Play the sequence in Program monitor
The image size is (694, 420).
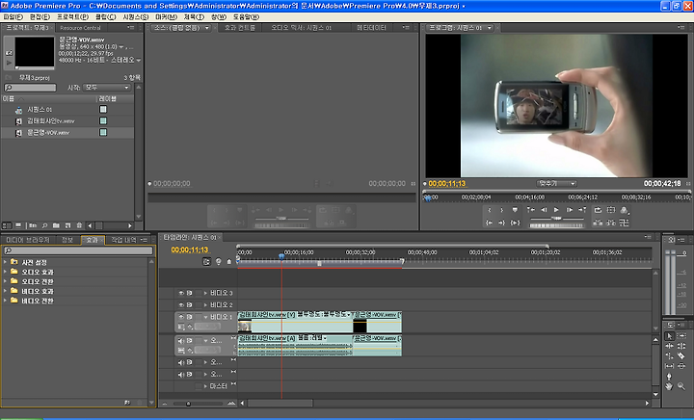click(x=556, y=210)
